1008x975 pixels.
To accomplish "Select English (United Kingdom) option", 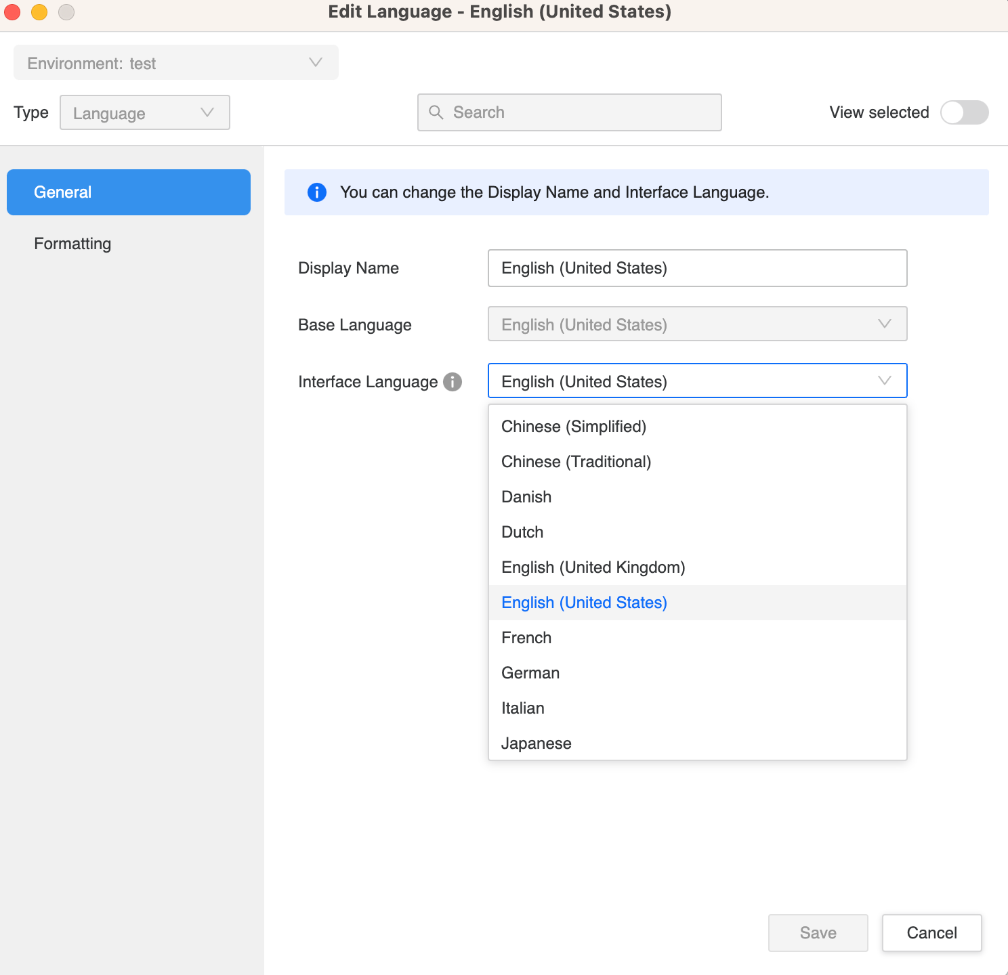I will 593,567.
